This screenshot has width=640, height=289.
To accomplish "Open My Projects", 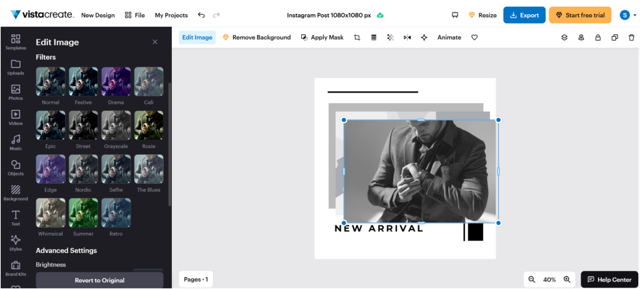I will click(x=171, y=15).
